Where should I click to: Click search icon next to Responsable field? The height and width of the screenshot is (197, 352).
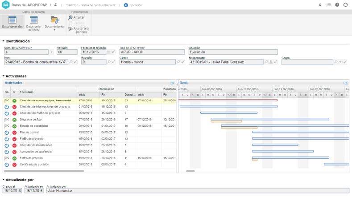(x=266, y=62)
